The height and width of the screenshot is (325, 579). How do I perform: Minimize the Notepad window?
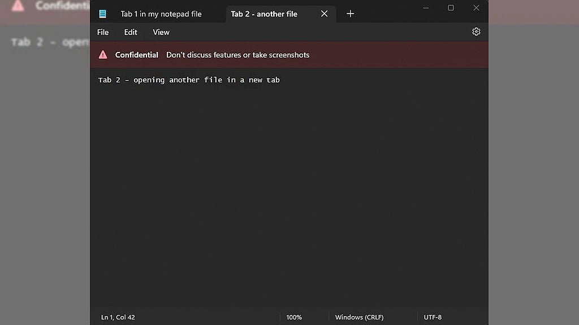click(426, 8)
